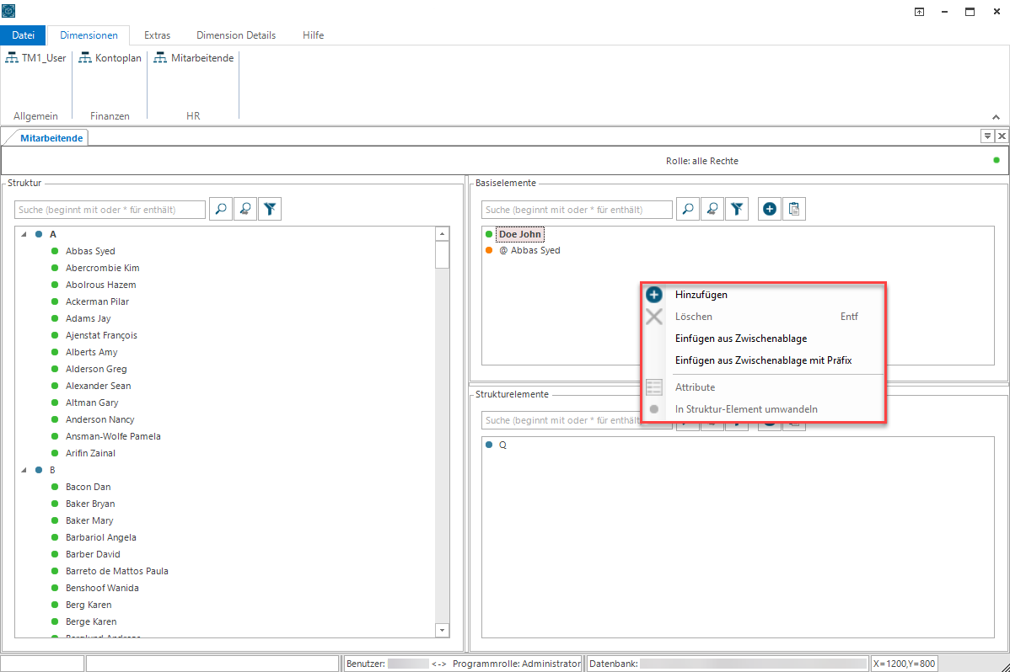Click the find-next search icon in Struktur panel
1010x672 pixels.
pyautogui.click(x=245, y=209)
